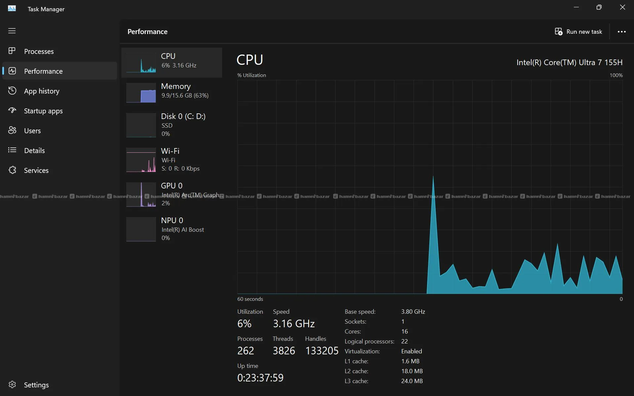
Task: Select the Disk 0 mini graph thumbnail
Action: click(141, 125)
